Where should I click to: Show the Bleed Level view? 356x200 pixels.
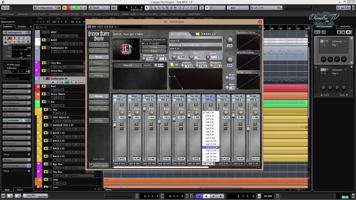99,102
